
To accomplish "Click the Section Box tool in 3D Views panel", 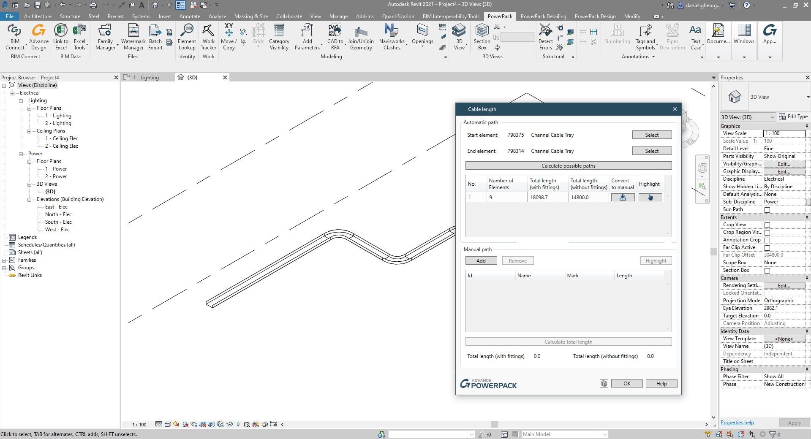I will pos(482,37).
